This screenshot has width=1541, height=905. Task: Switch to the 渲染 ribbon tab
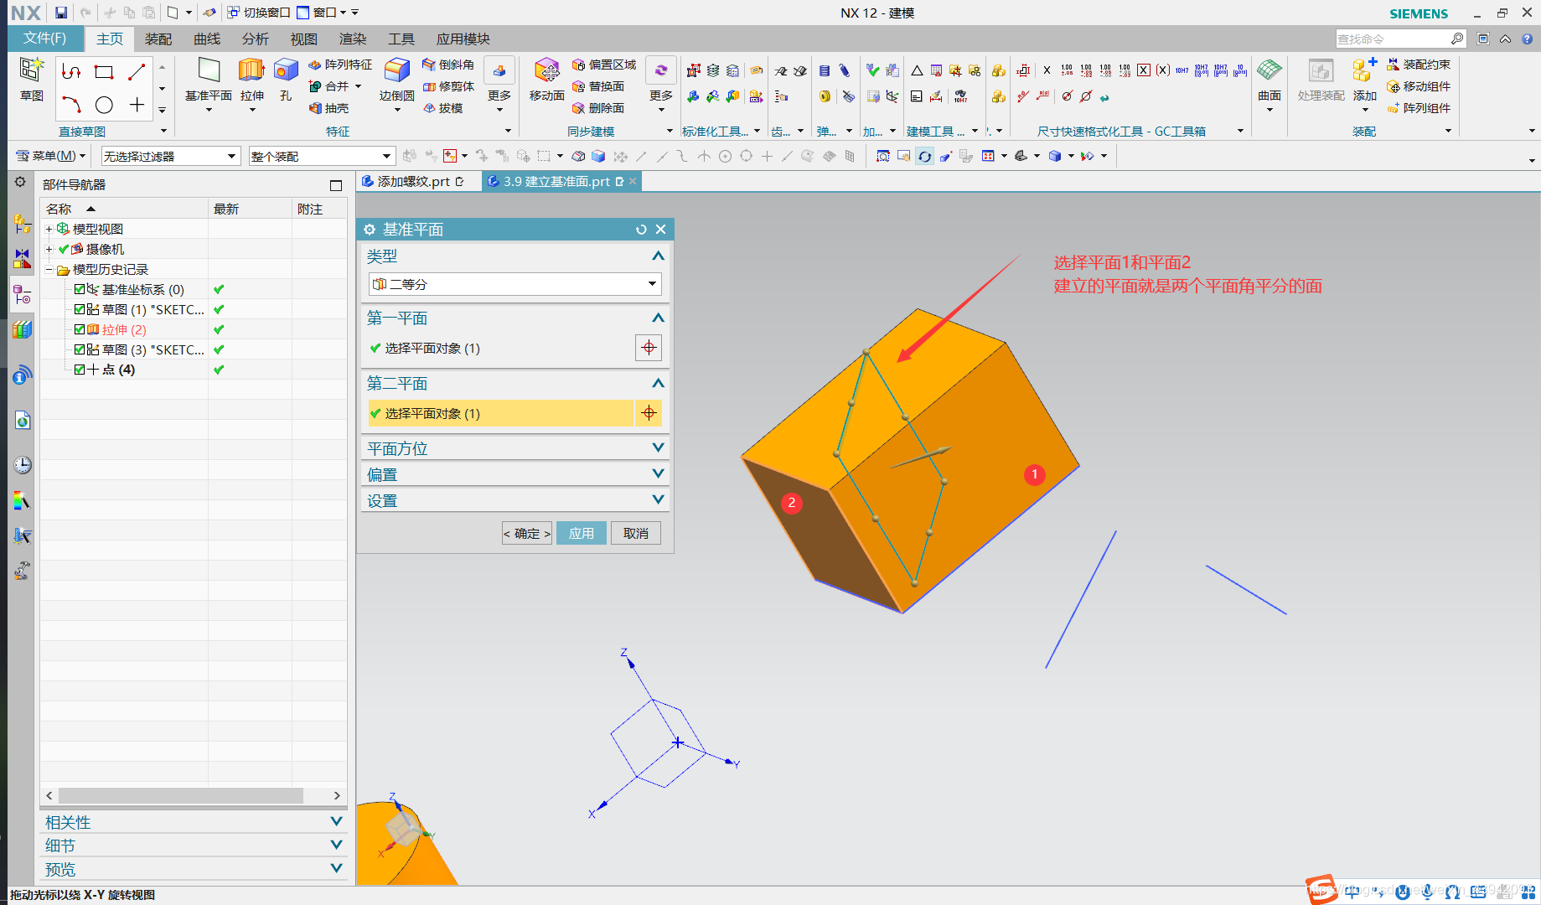coord(352,39)
